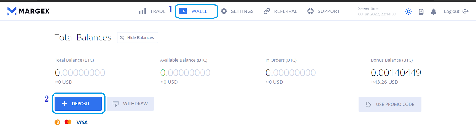Open the Trade tab label
The width and height of the screenshot is (476, 131).
click(158, 11)
